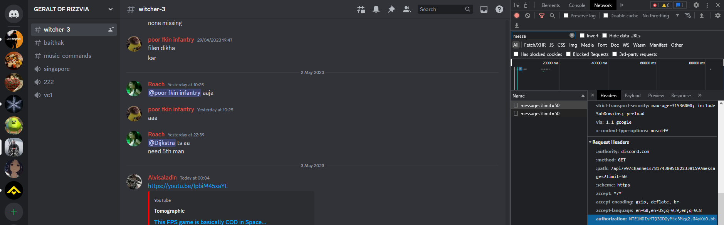The image size is (724, 225).
Task: Tick 3rd-party requests checkbox
Action: (x=615, y=54)
